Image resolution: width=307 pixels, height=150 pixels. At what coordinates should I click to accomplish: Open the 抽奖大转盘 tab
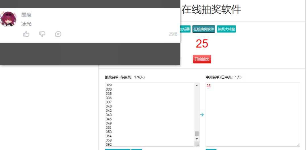[x=226, y=29]
